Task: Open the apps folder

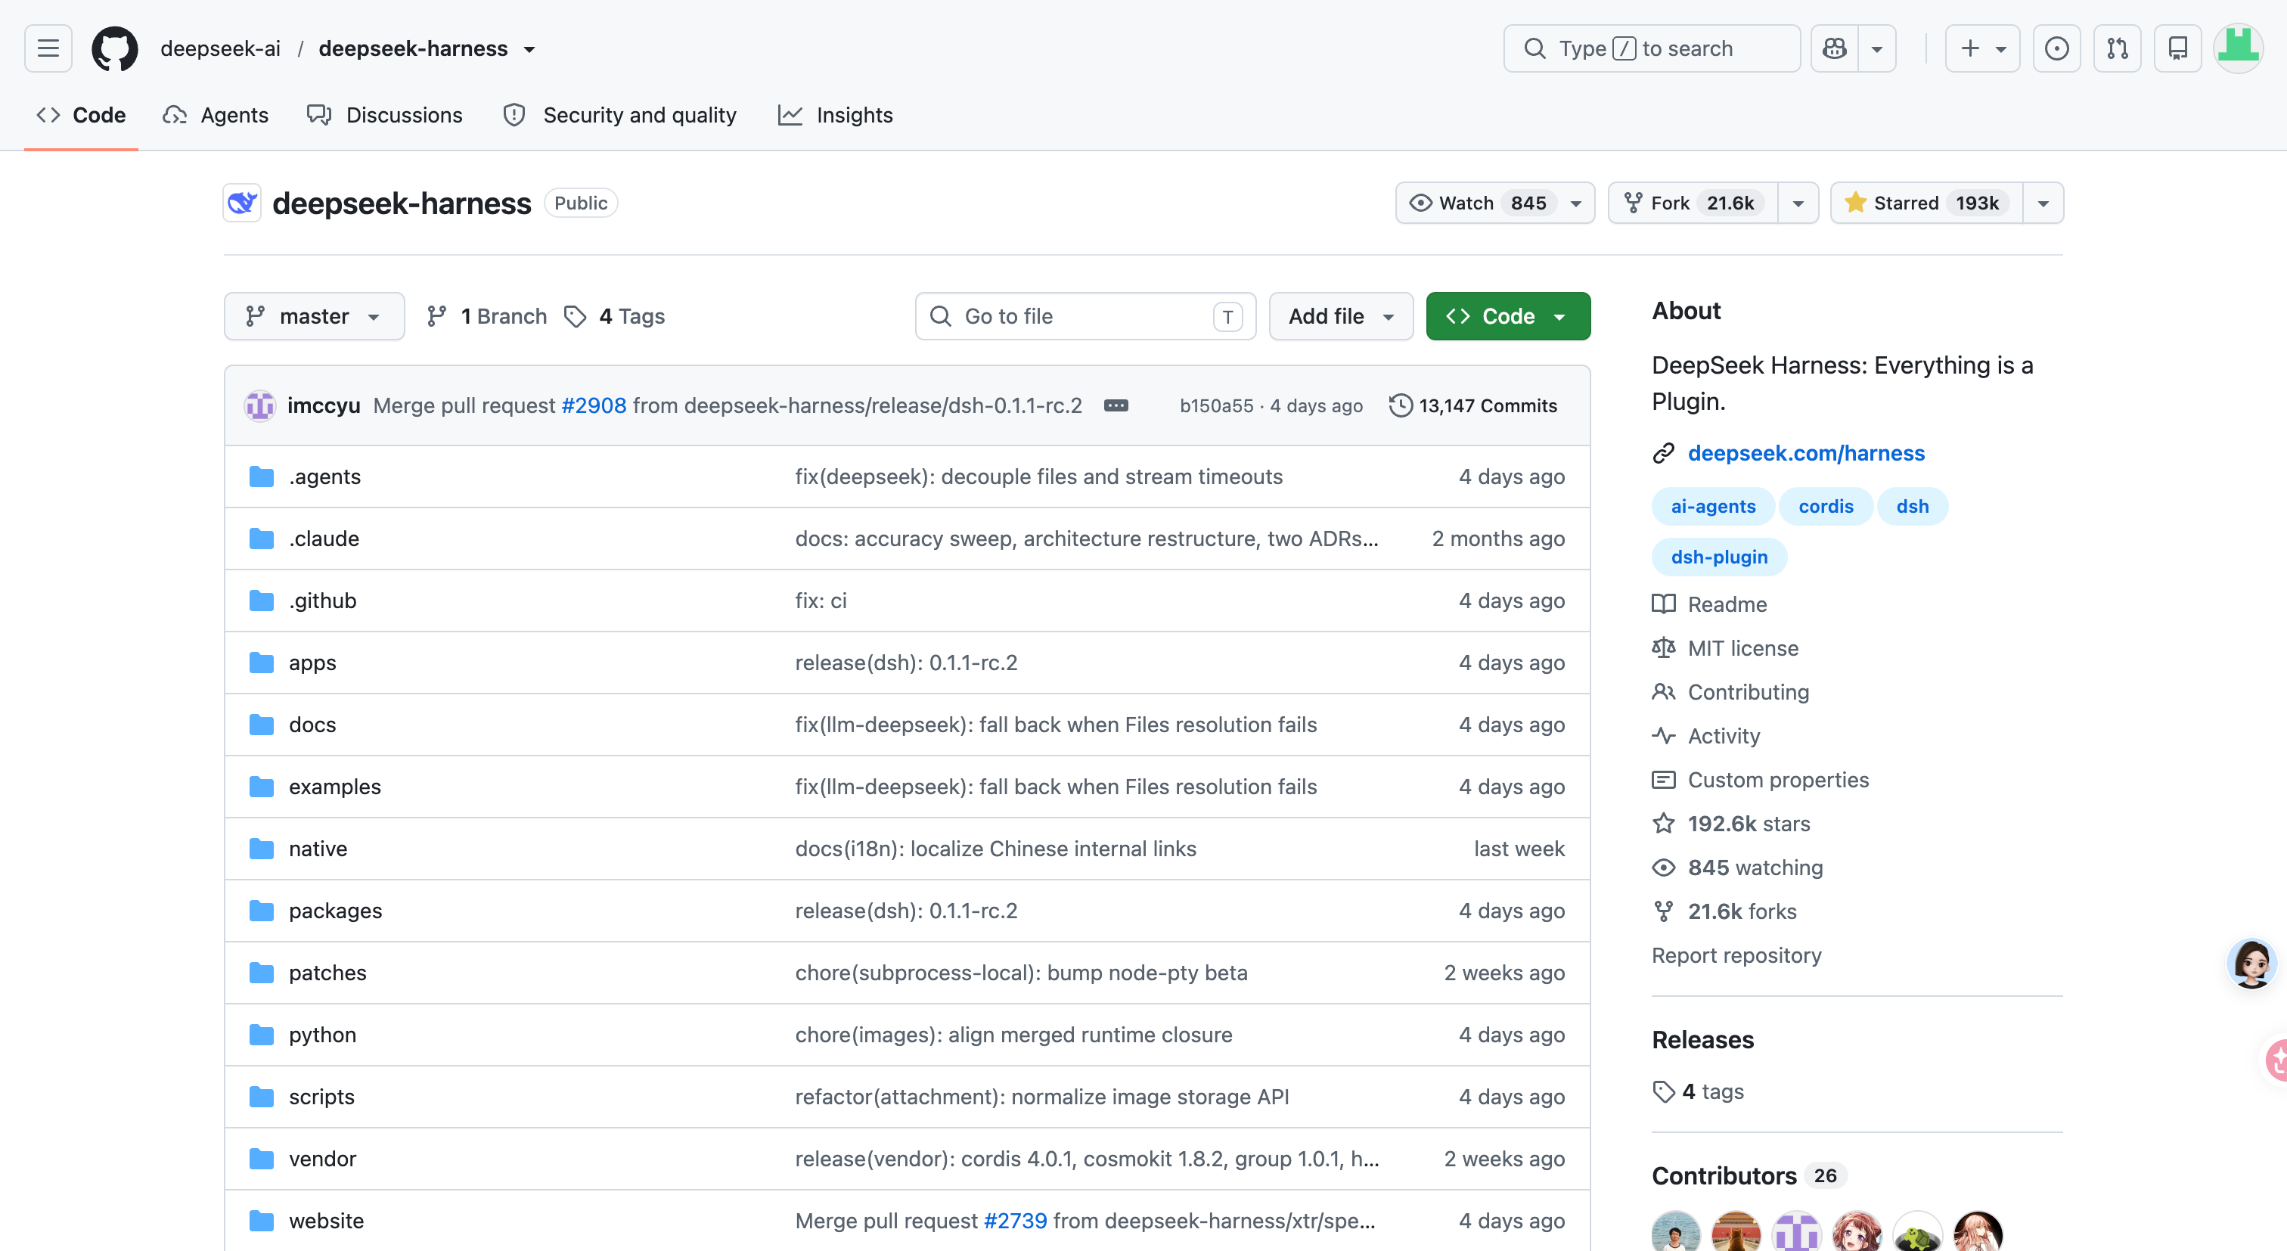Action: coord(312,663)
